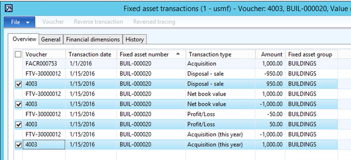Uncheck the 4003 Net book value row
The image size is (351, 160).
pyautogui.click(x=18, y=104)
